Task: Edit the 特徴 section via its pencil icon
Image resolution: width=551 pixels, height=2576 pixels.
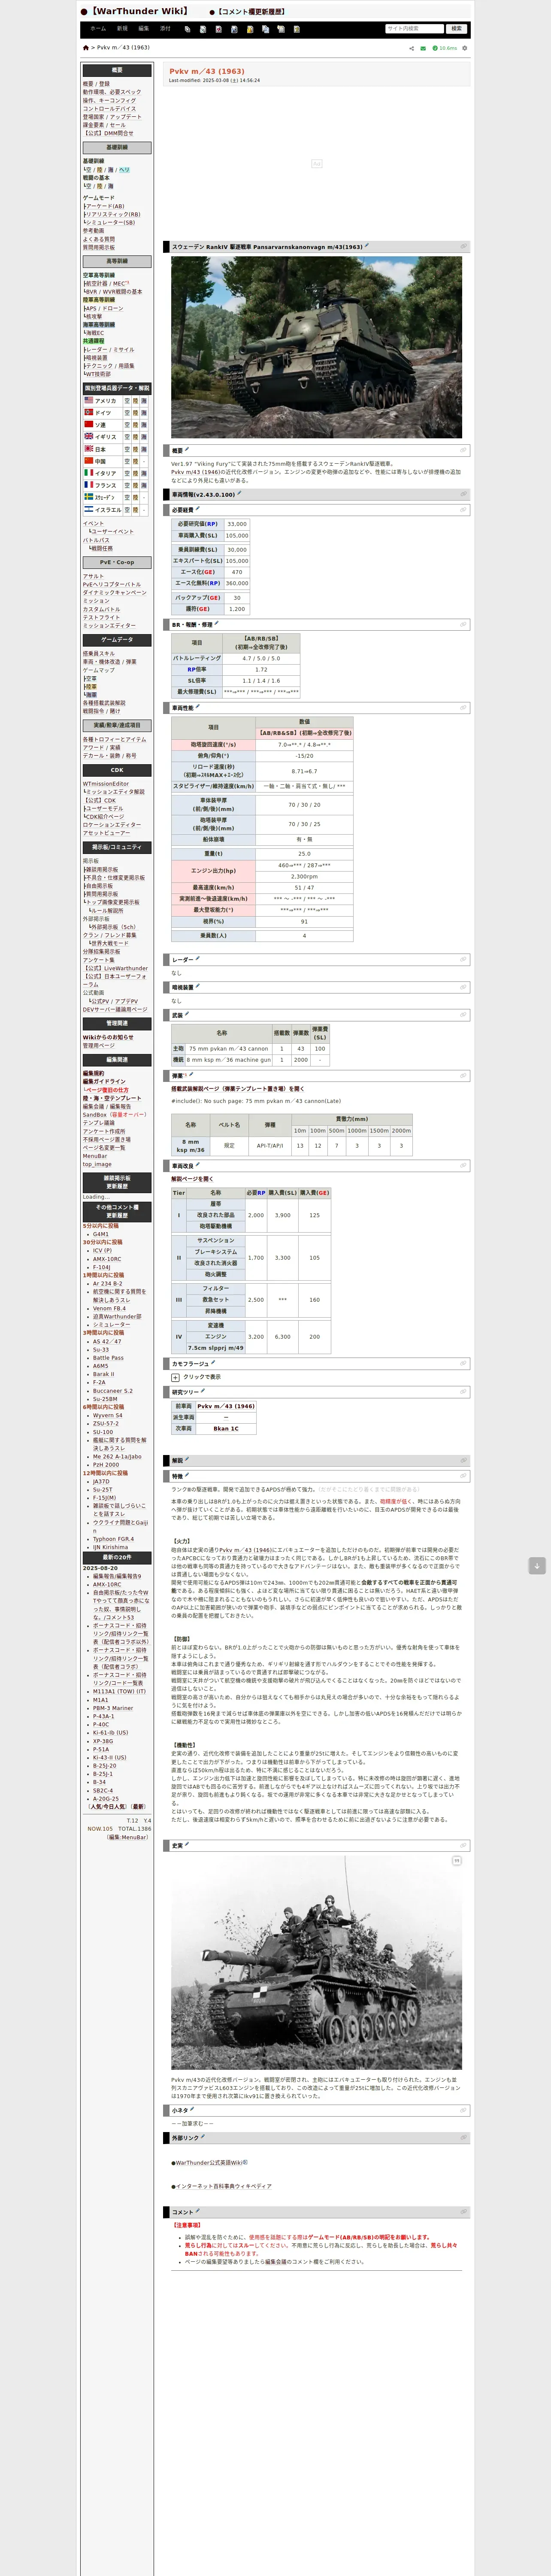Action: 187,1475
